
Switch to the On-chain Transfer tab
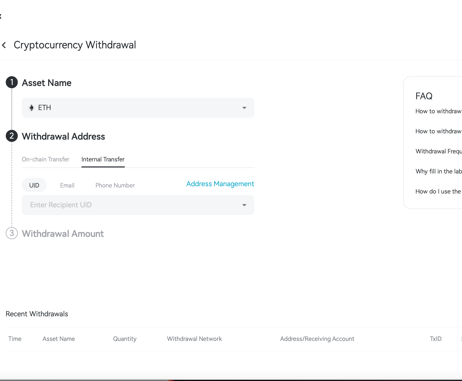pos(45,159)
